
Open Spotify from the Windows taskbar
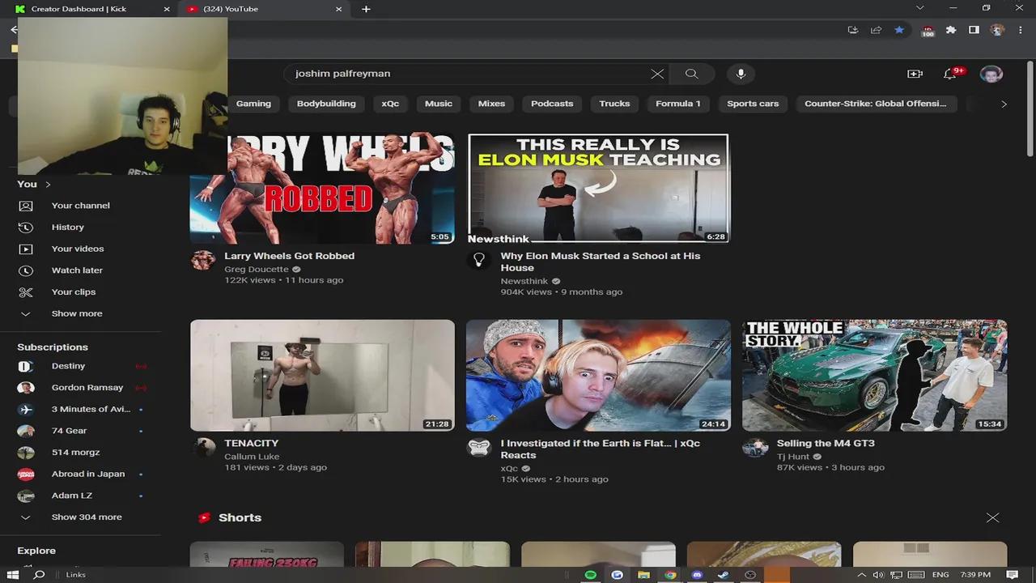pos(591,575)
